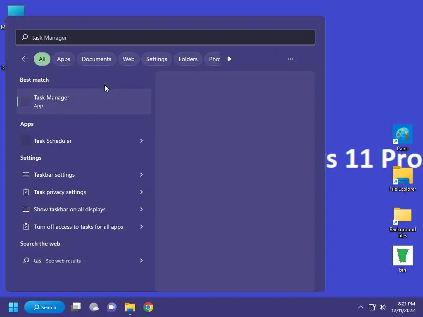This screenshot has width=423, height=317.
Task: Open tas web results entry
Action: 84,260
